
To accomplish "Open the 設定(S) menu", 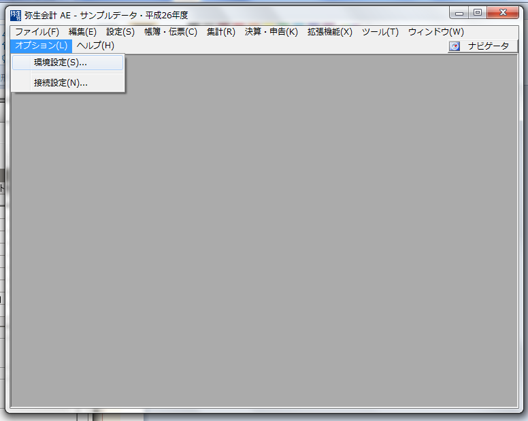I will click(120, 32).
